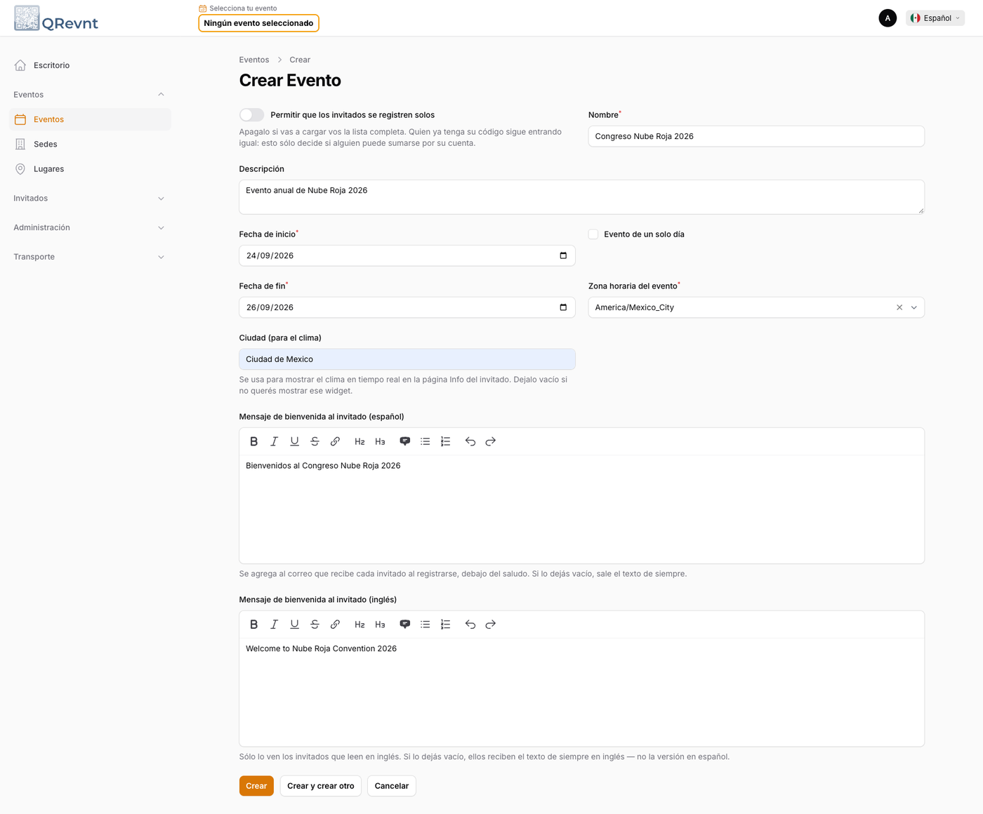Set H2 heading in the Spanish message editor
Screen dimensions: 983x814
359,441
